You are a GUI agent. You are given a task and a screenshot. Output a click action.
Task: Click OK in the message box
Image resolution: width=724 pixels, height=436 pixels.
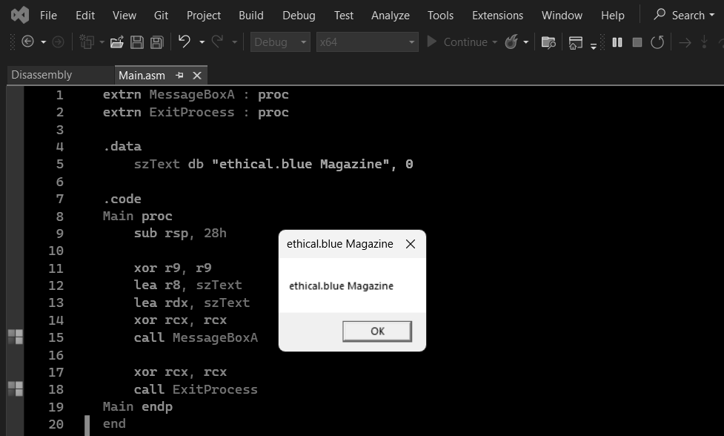[x=377, y=331]
